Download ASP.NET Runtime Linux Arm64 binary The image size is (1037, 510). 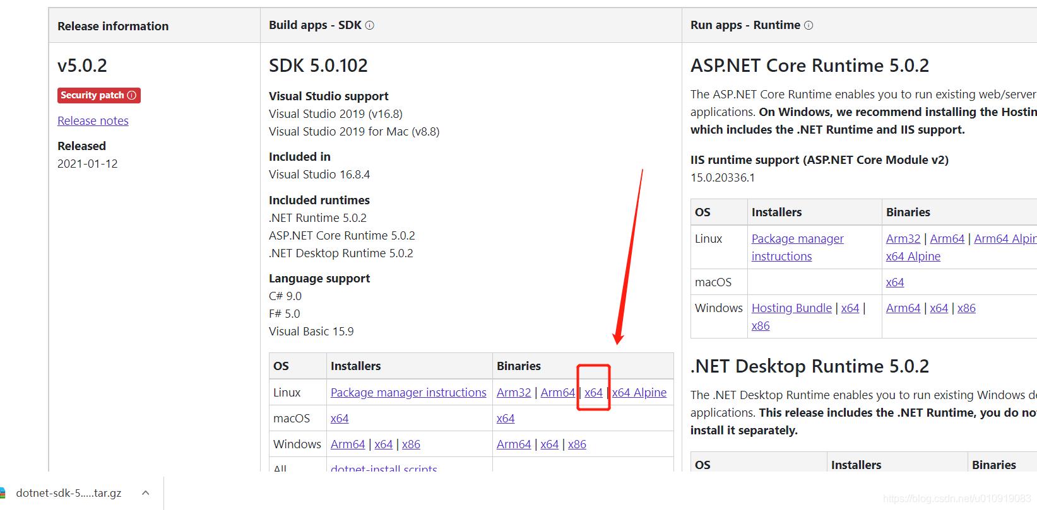tap(947, 238)
